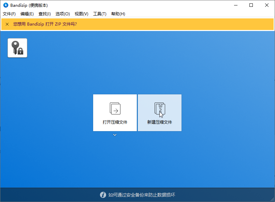275x202 pixels.
Task: Maximize the Bandizip window
Action: [251, 5]
